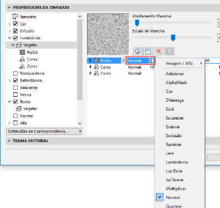The image size is (220, 208).
Task: Enable the Ambiente checkbox
Action: (x=15, y=87)
